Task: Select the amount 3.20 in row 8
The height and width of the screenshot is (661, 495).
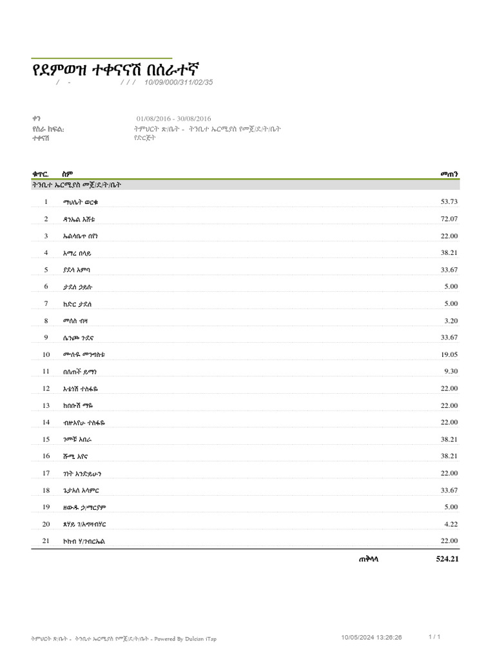Action: click(451, 321)
